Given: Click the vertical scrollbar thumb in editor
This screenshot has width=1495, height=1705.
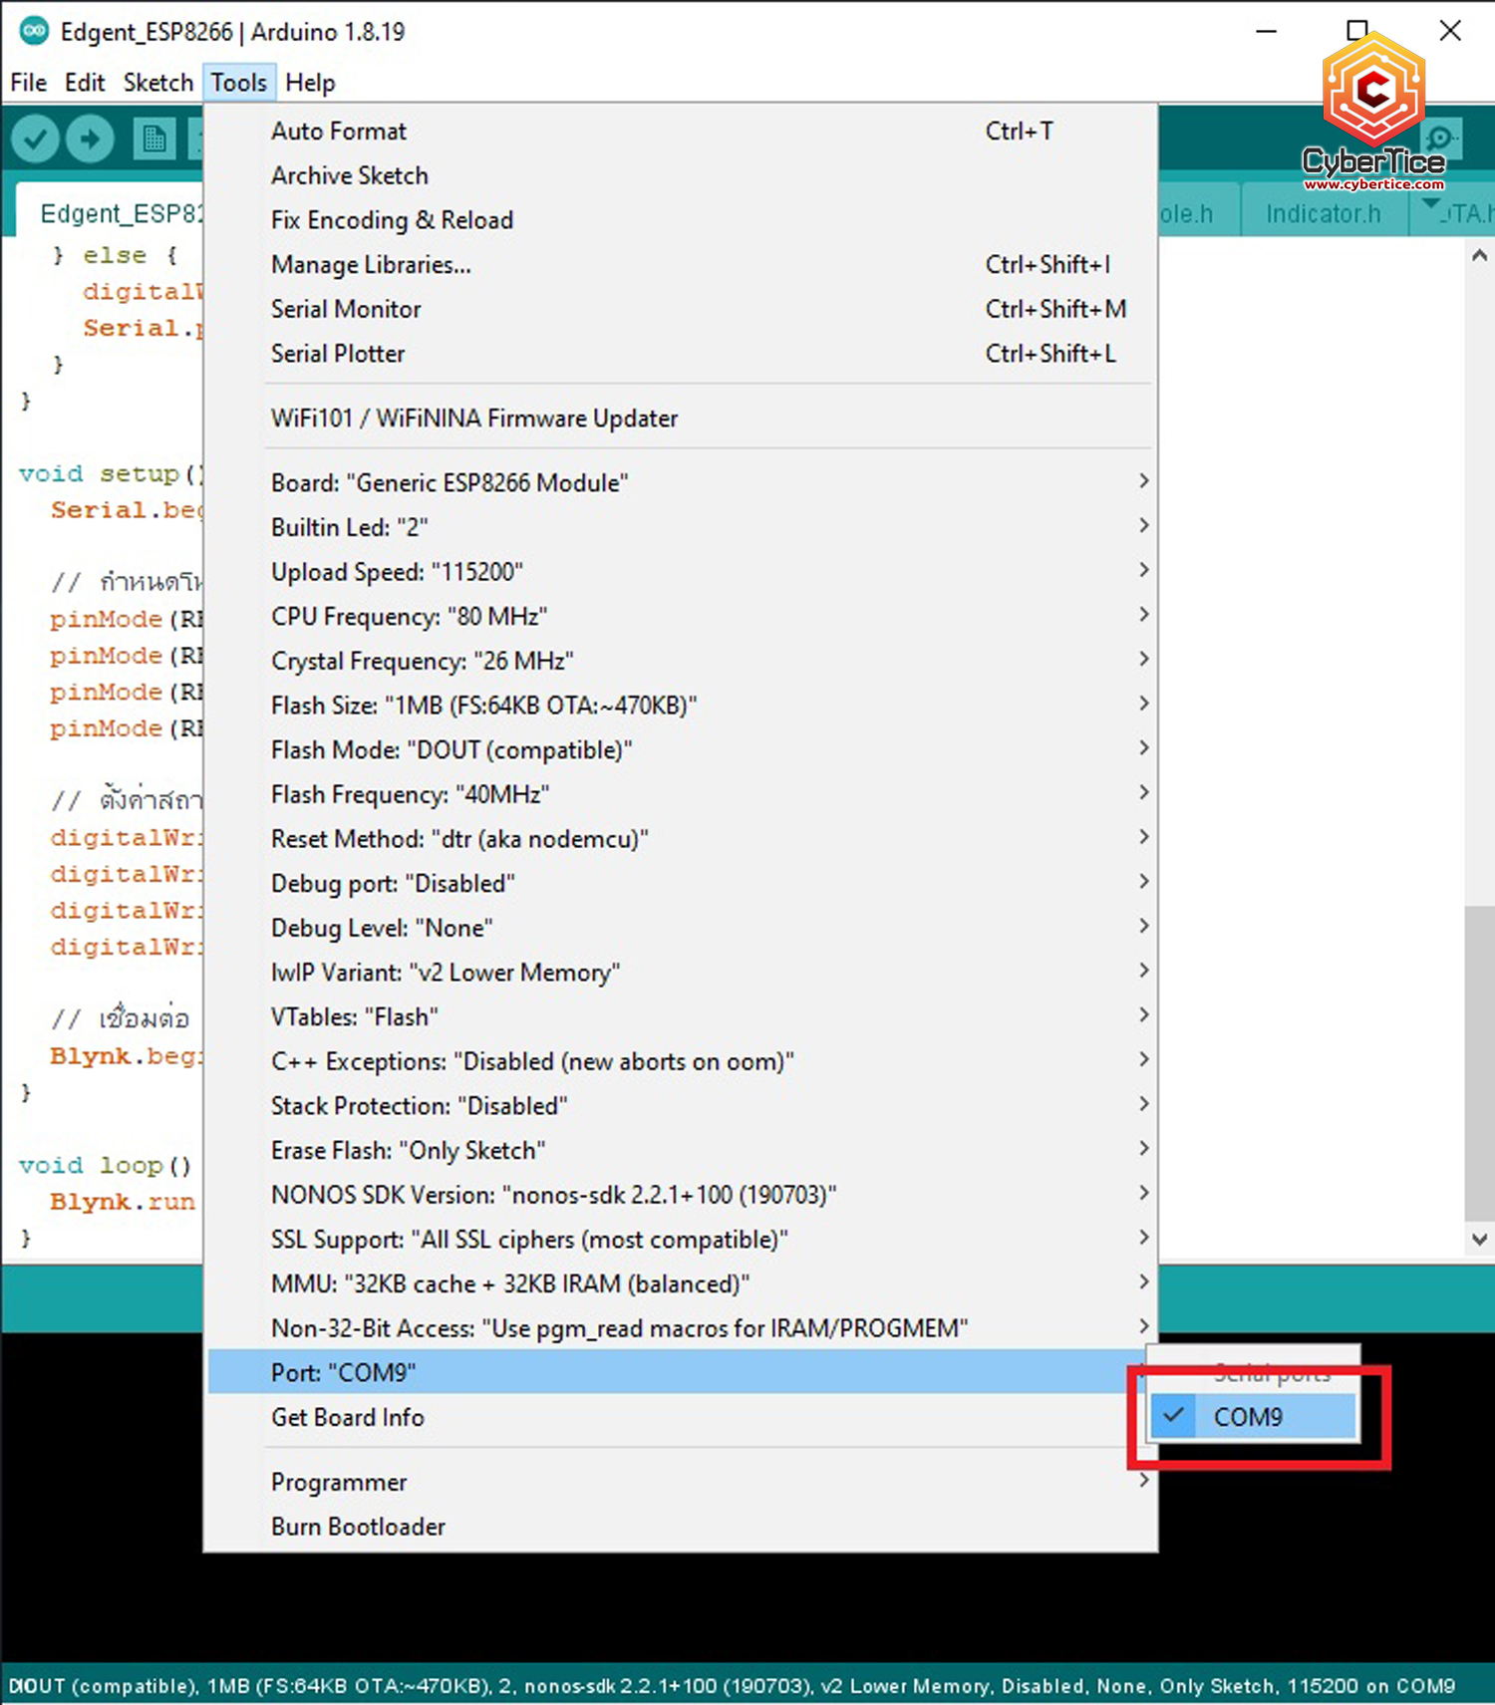Looking at the screenshot, I should point(1479,1061).
